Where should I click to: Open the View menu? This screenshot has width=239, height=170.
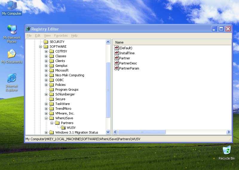(x=47, y=35)
